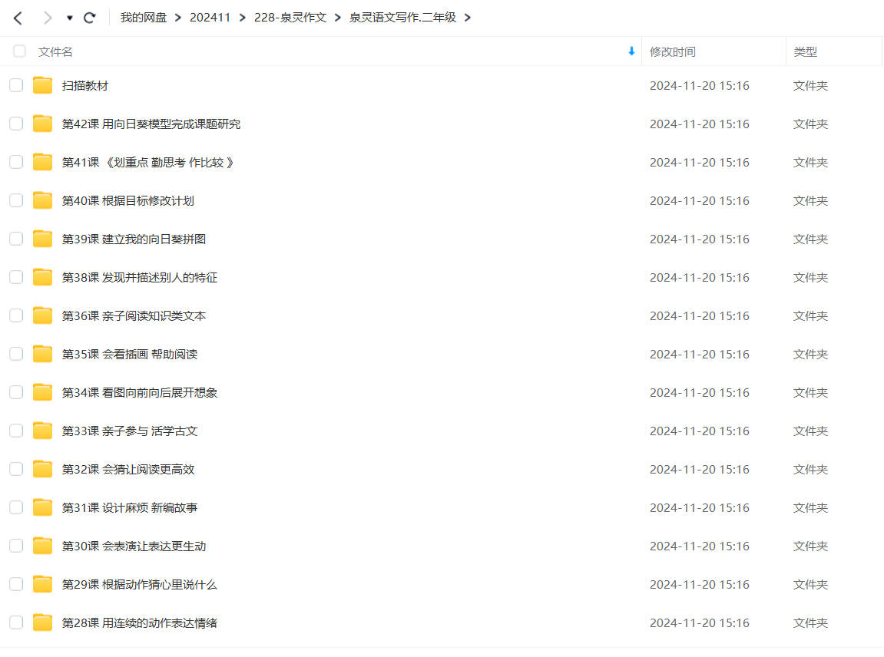Check the box for 第35课 folder
884x657 pixels.
point(16,353)
